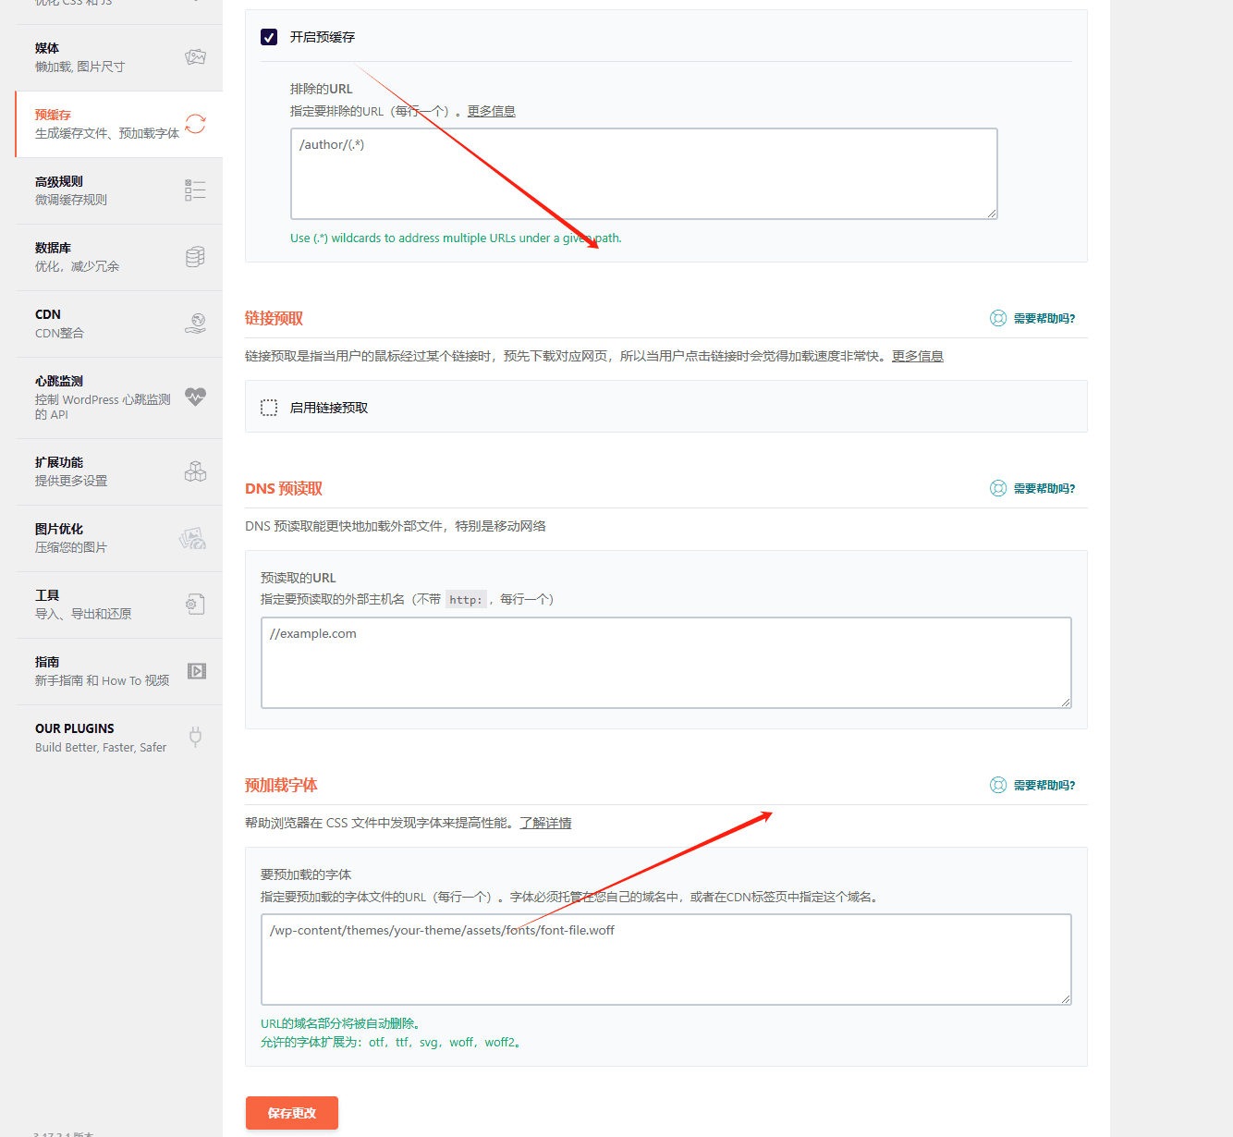
Task: Focus the 预读取的URL //example.com textarea
Action: point(666,663)
